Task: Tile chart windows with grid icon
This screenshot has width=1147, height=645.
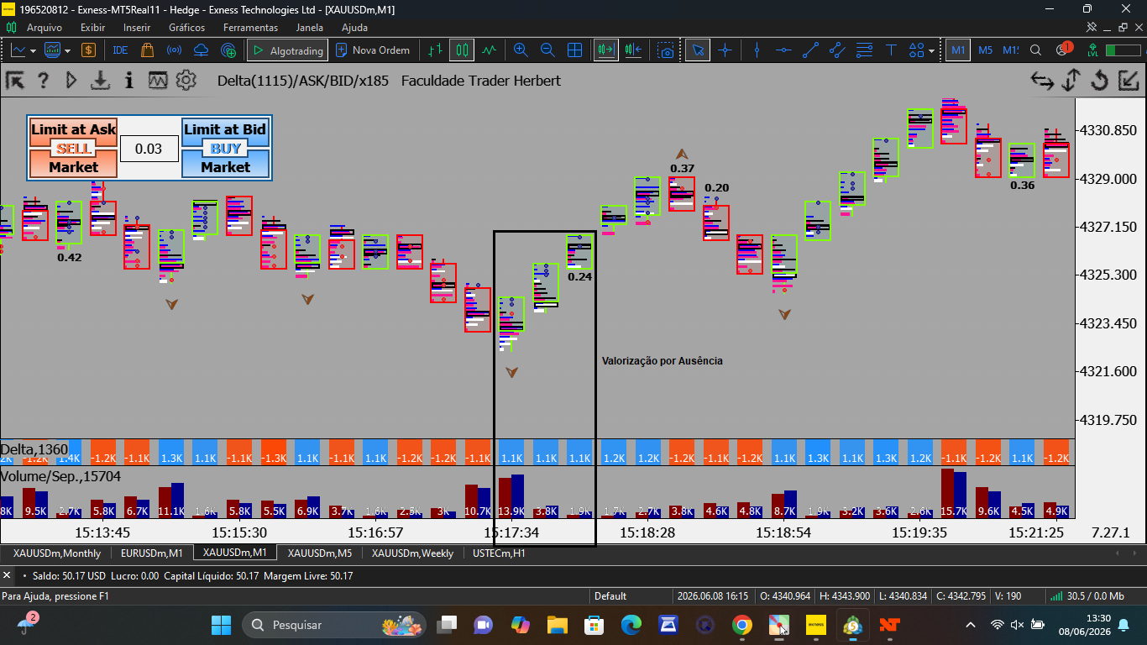Action: pos(574,50)
